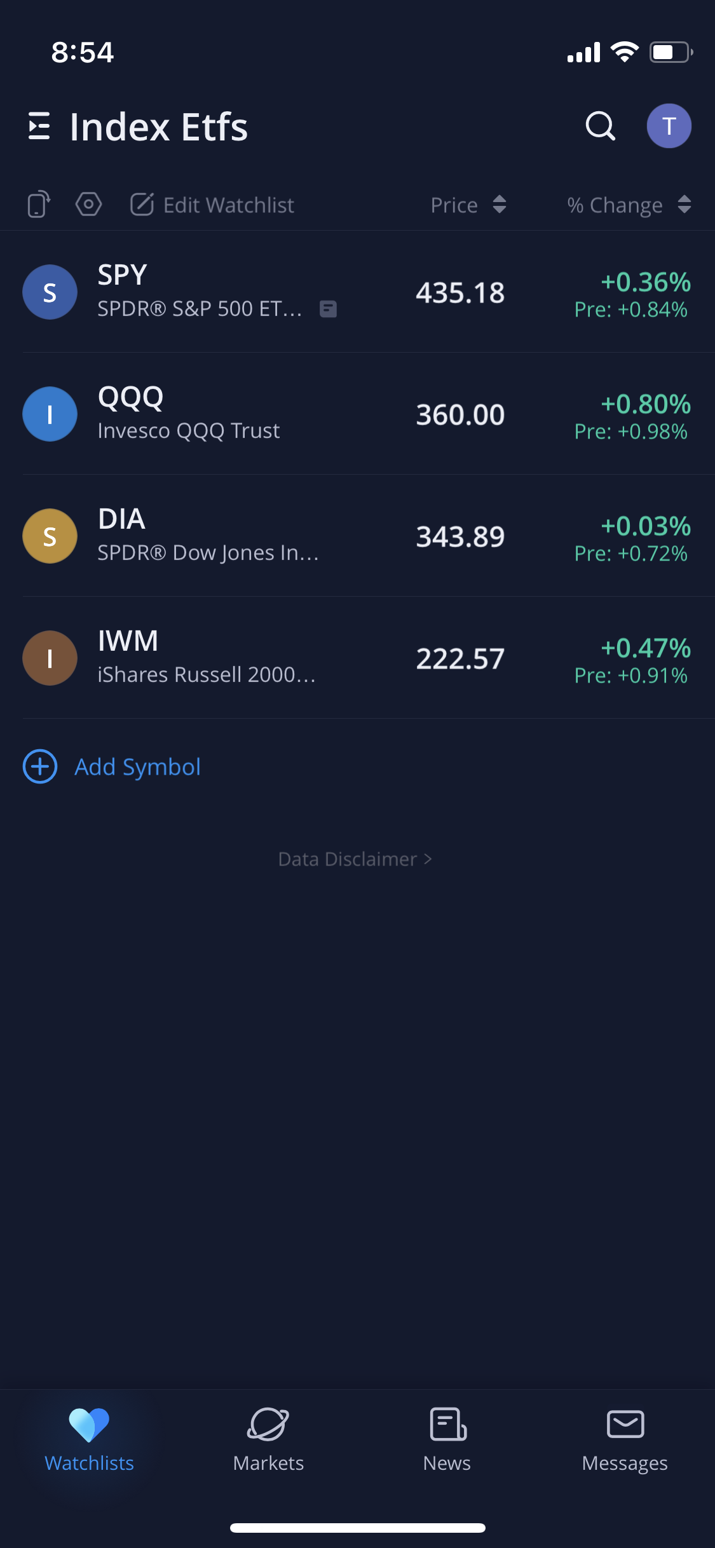The image size is (715, 1548).
Task: Open watchlist settings hexagon icon
Action: click(x=88, y=205)
